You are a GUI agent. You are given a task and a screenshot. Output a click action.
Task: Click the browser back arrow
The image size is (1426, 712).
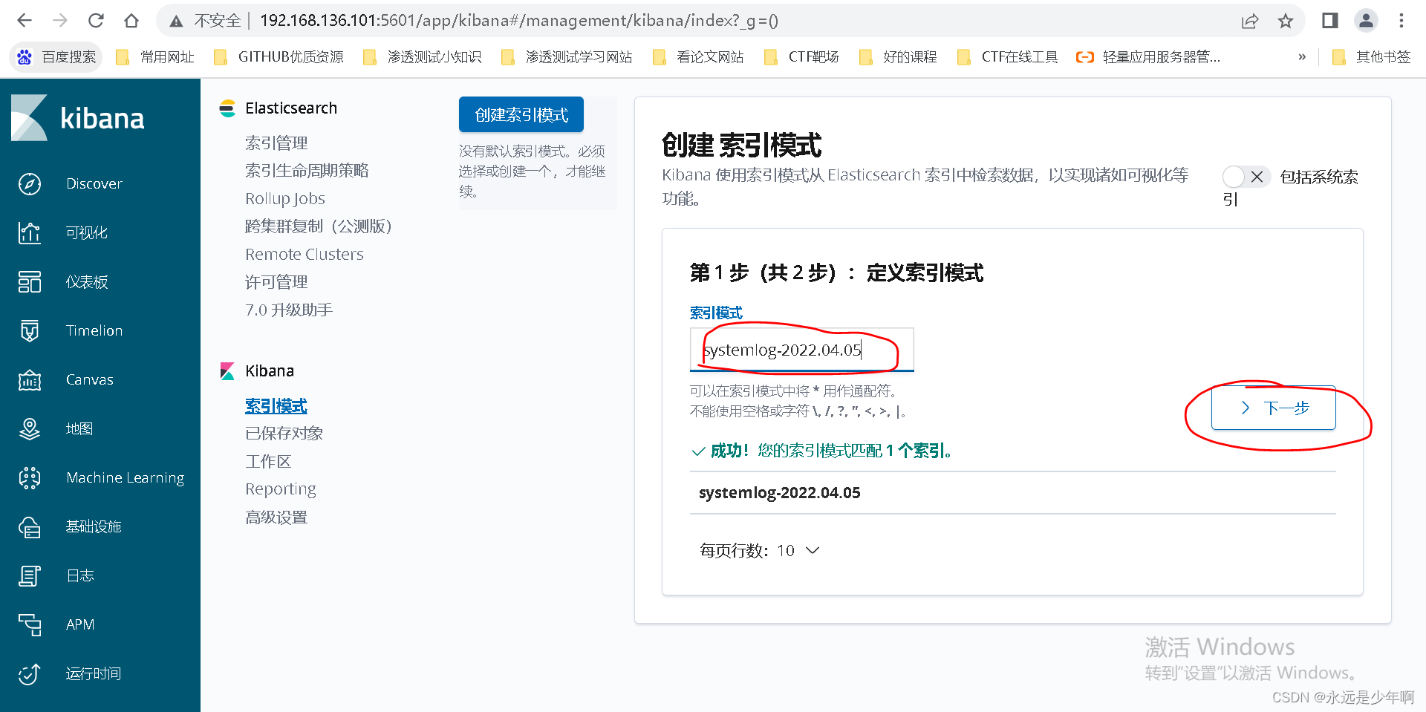(x=25, y=21)
